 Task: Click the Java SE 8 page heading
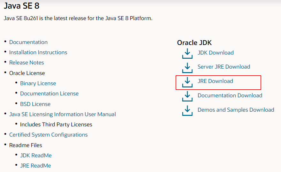point(21,6)
